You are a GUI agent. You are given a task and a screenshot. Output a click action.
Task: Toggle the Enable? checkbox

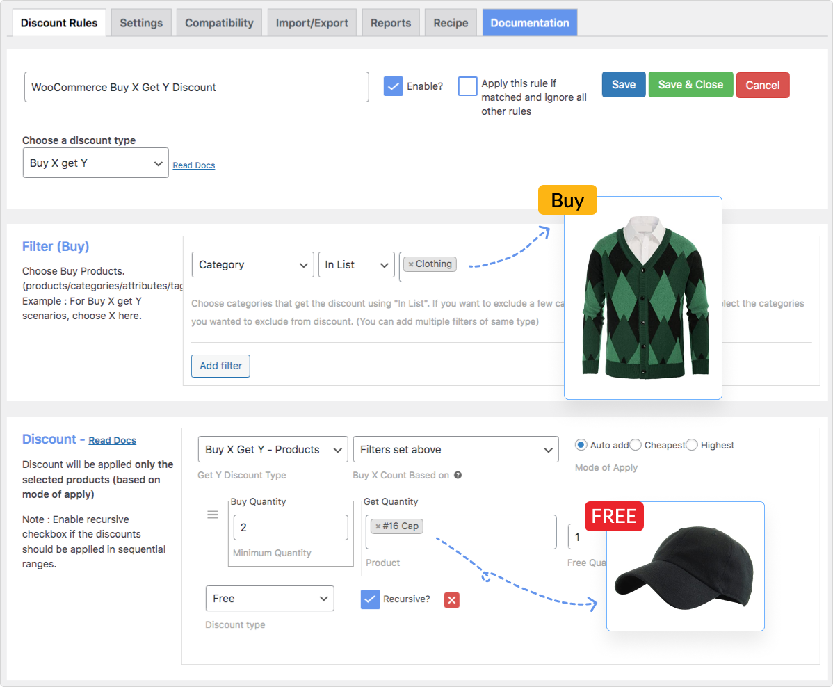[x=393, y=86]
